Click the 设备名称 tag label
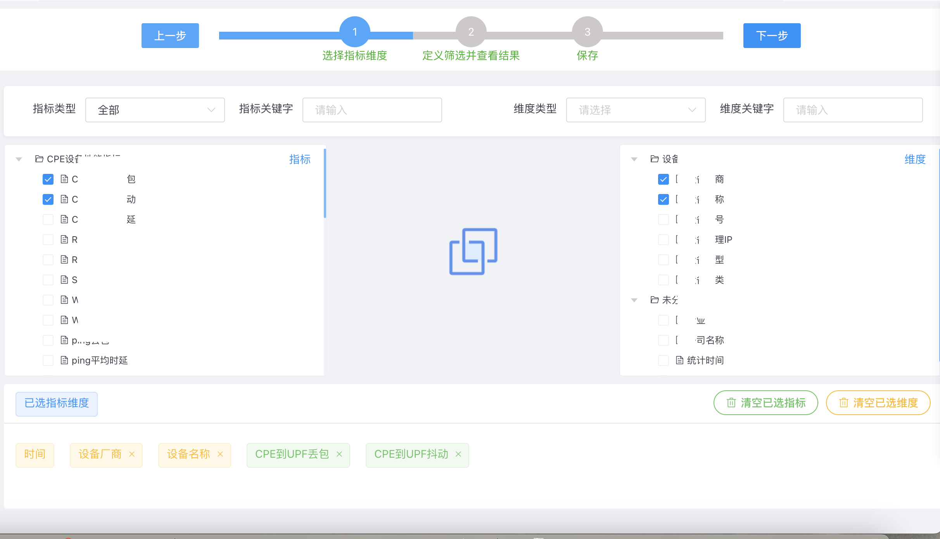 pos(188,454)
